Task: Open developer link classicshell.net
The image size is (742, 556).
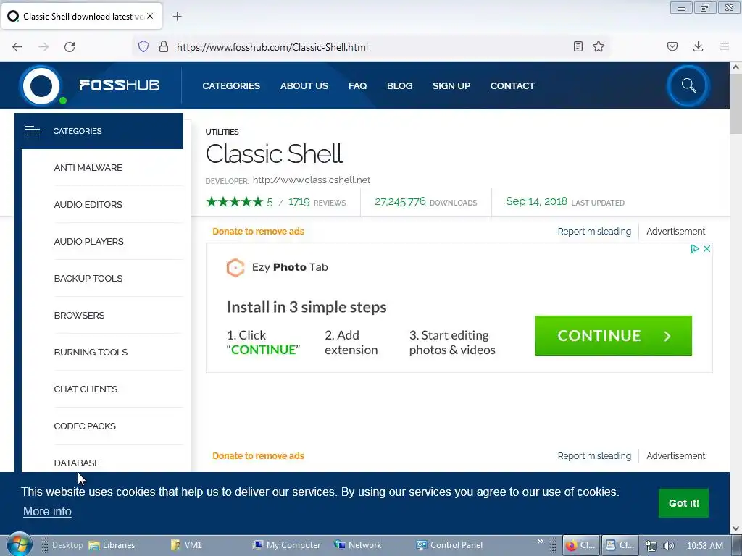Action: 312,180
